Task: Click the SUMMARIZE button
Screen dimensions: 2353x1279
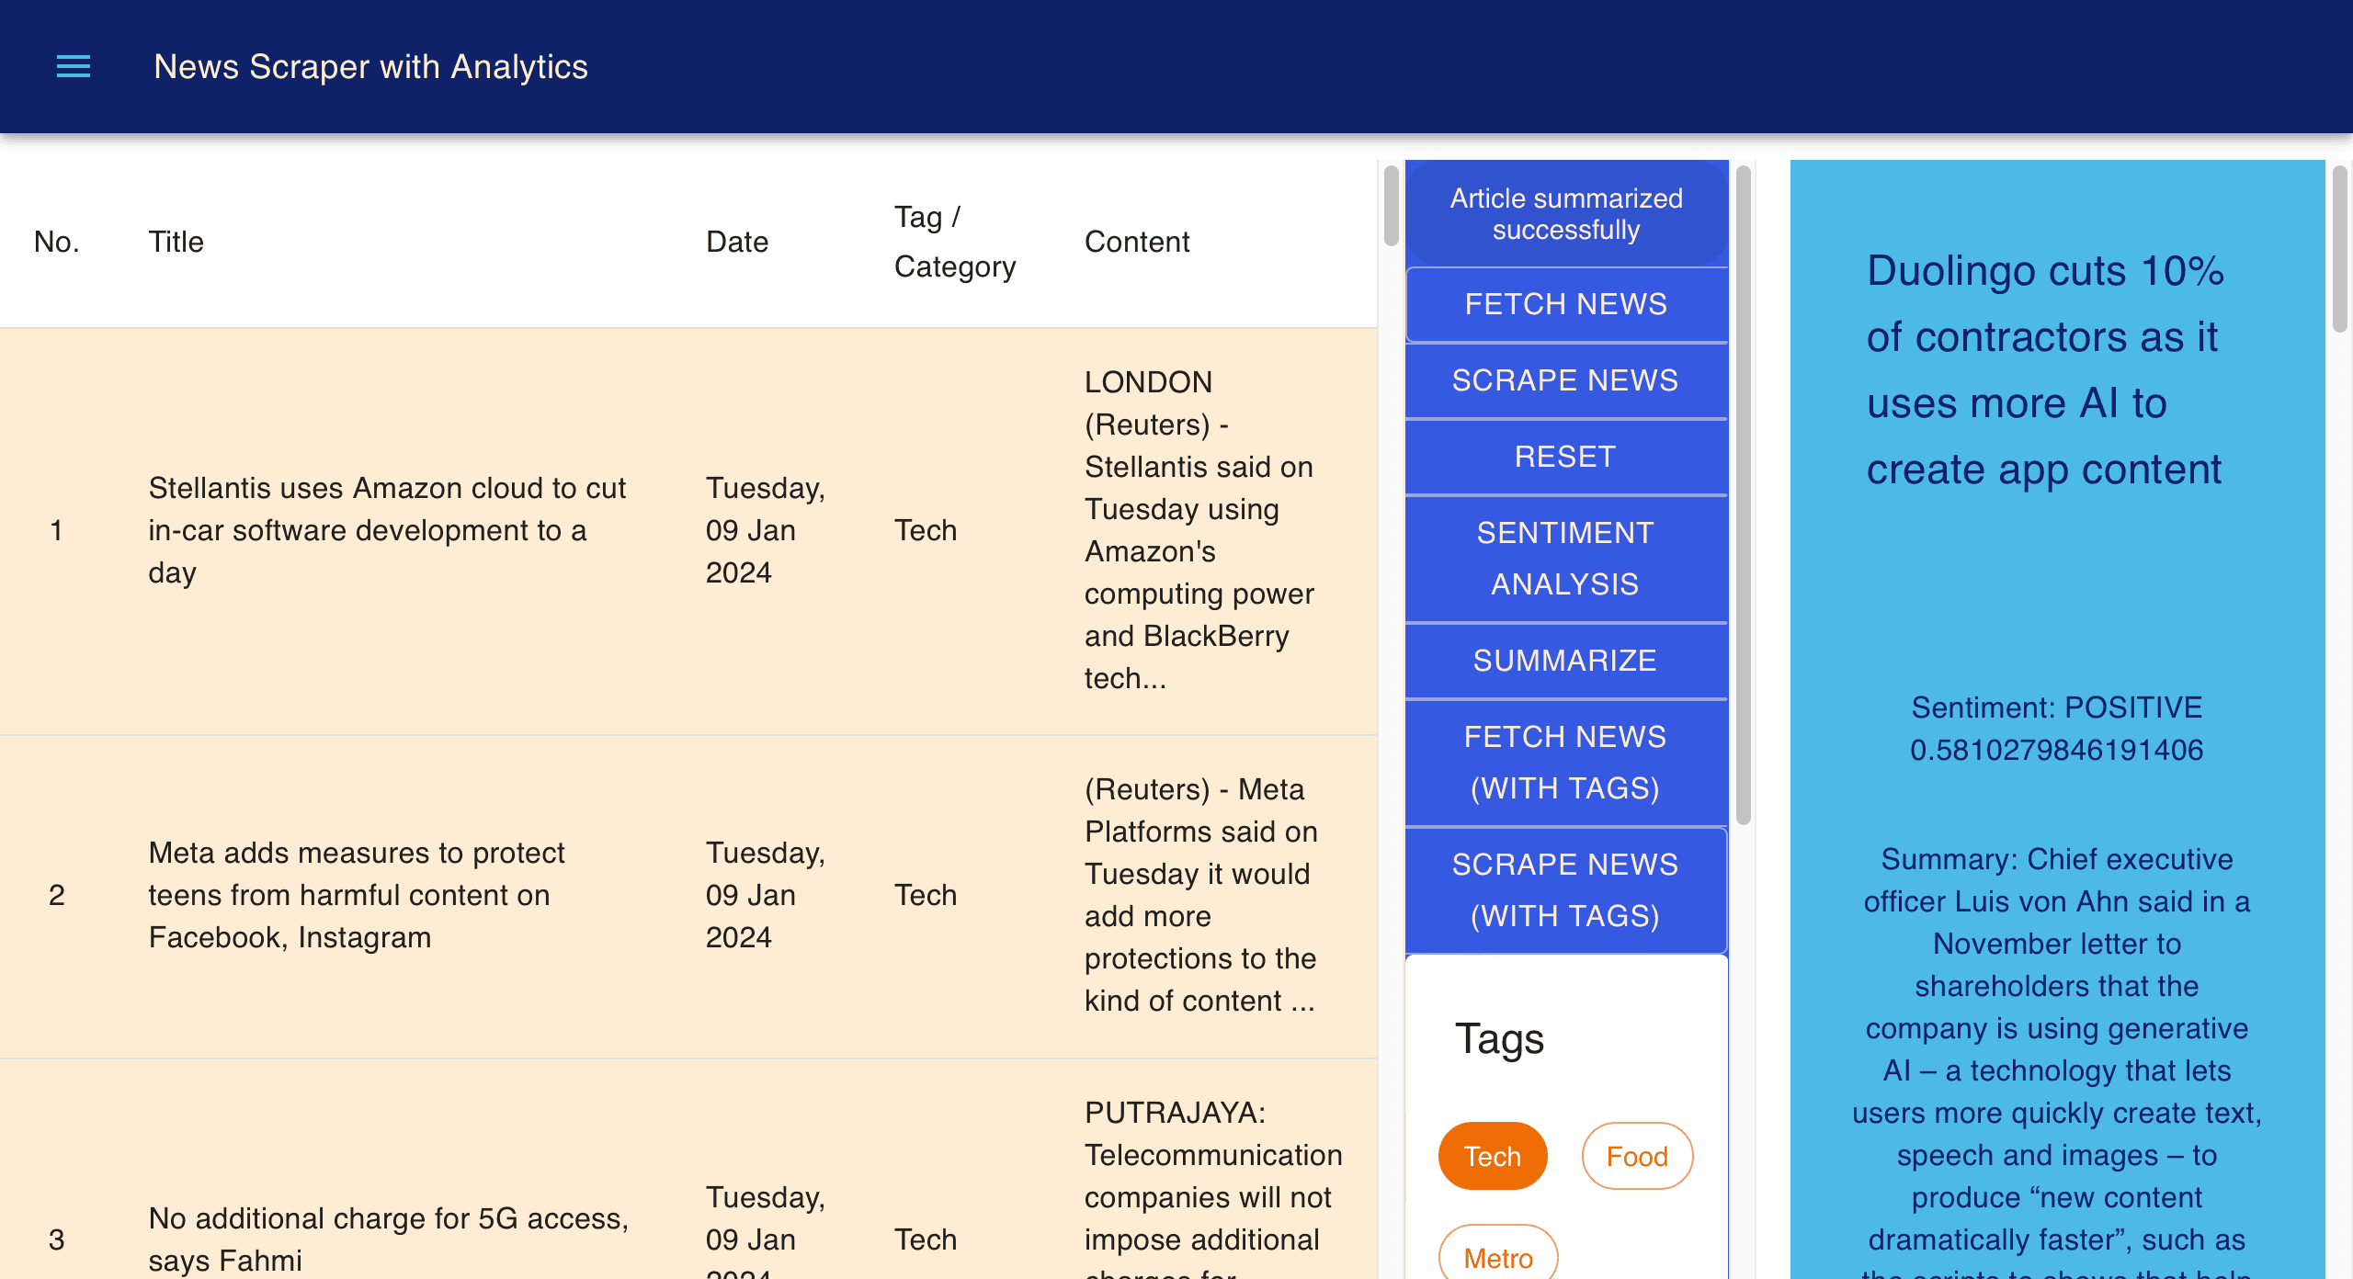Action: coord(1565,661)
